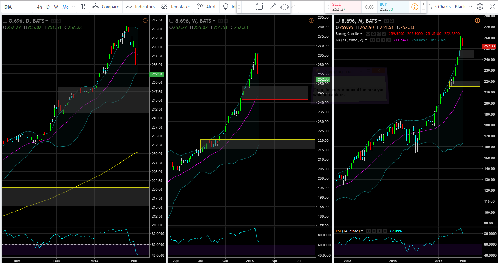
Task: Click warning icon on weekly chart
Action: 311,21
